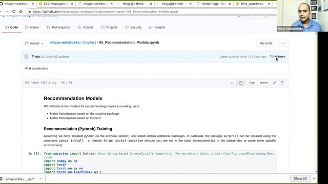Click the In [1] code cell
This screenshot has height=184, width=328.
point(159,163)
